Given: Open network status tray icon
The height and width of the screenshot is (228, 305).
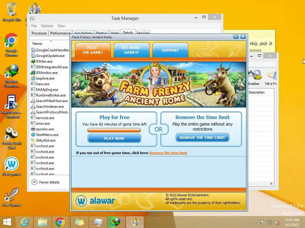Looking at the screenshot, I should point(270,222).
